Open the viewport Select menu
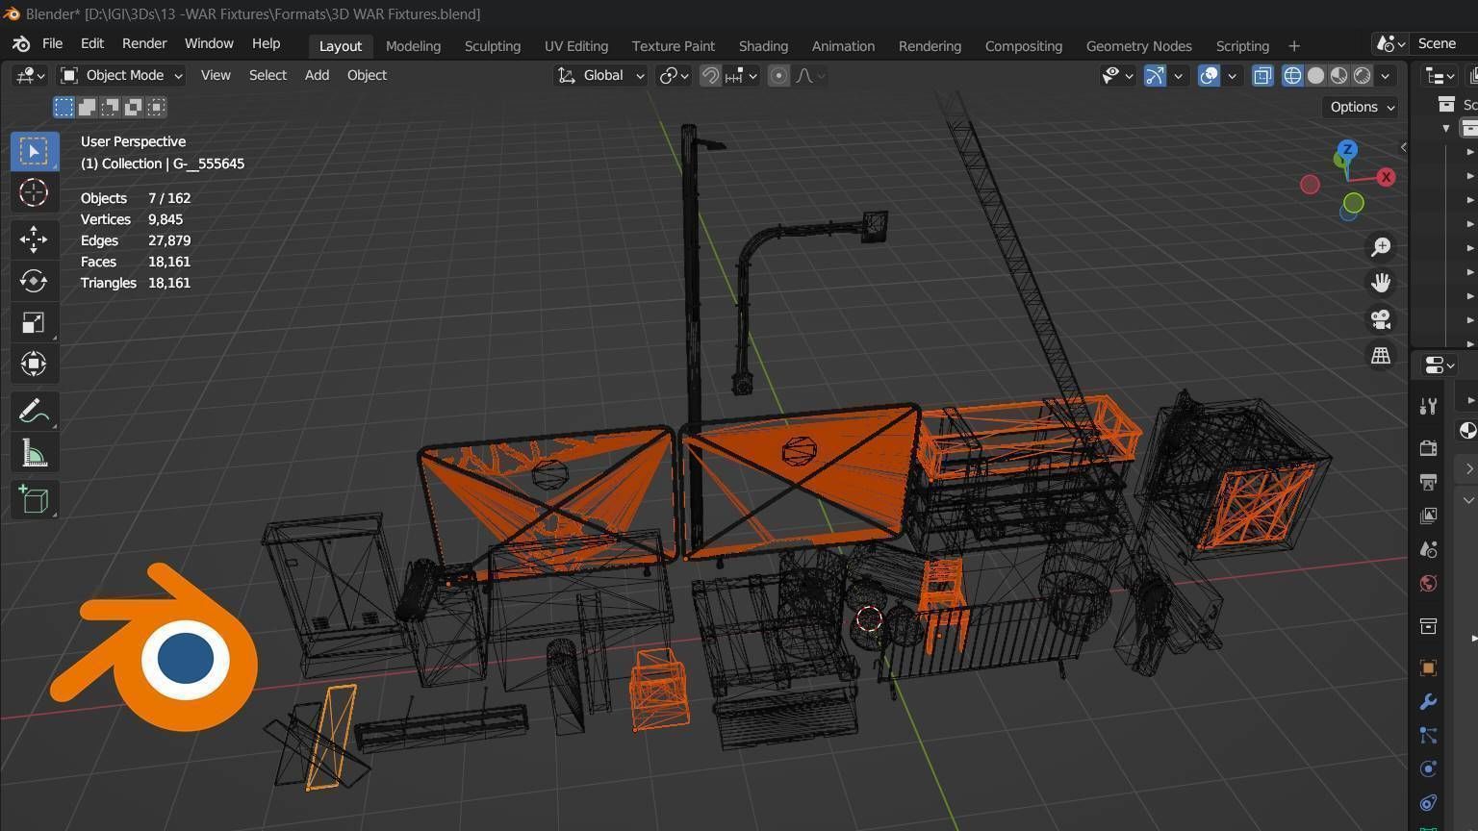The image size is (1478, 831). tap(268, 75)
